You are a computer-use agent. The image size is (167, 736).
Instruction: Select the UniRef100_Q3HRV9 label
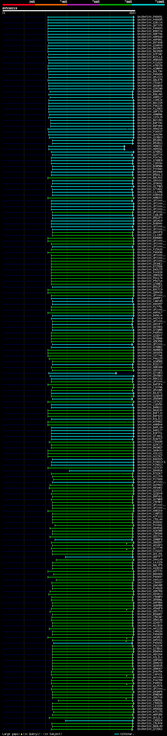tap(150, 45)
